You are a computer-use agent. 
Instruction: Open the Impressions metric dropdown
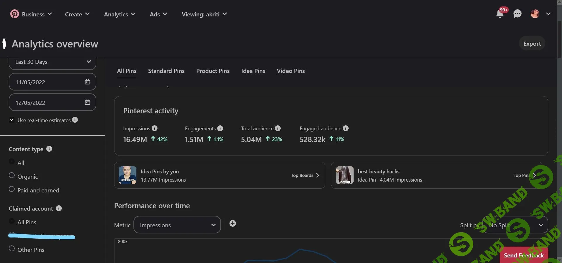click(x=177, y=225)
